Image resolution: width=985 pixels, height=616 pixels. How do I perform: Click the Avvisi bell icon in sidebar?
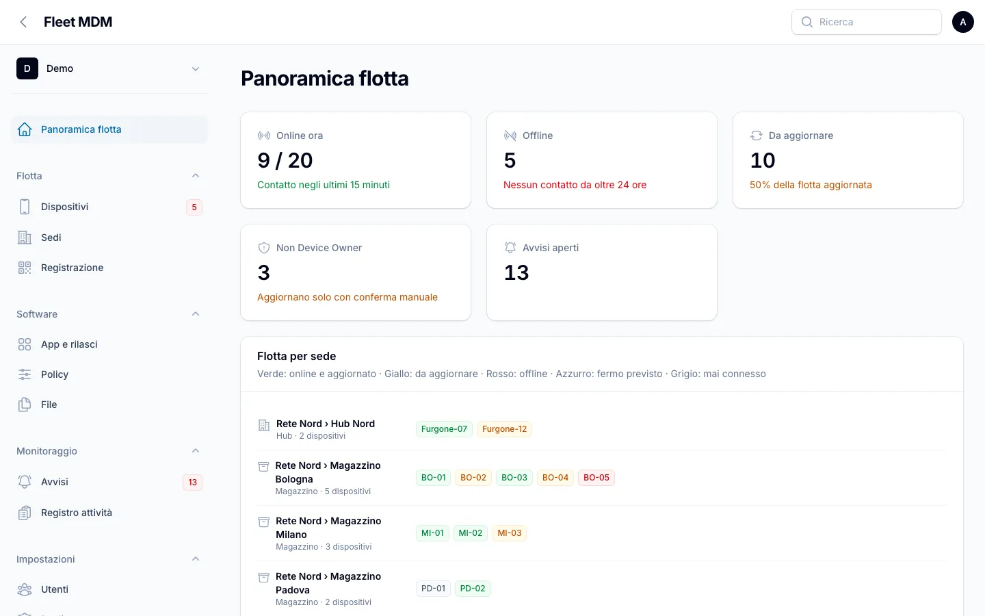click(x=25, y=482)
